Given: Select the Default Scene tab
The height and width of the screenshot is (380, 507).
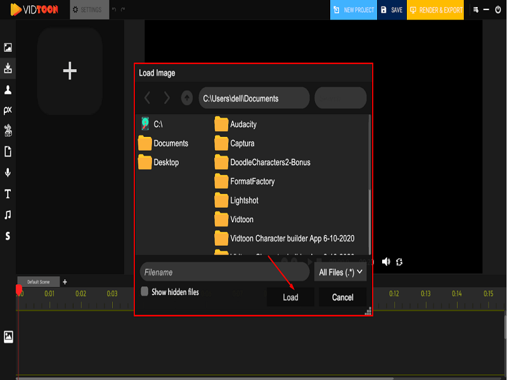Looking at the screenshot, I should 39,282.
